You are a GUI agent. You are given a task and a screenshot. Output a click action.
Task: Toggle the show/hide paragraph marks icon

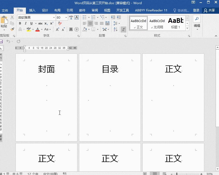click(x=123, y=29)
